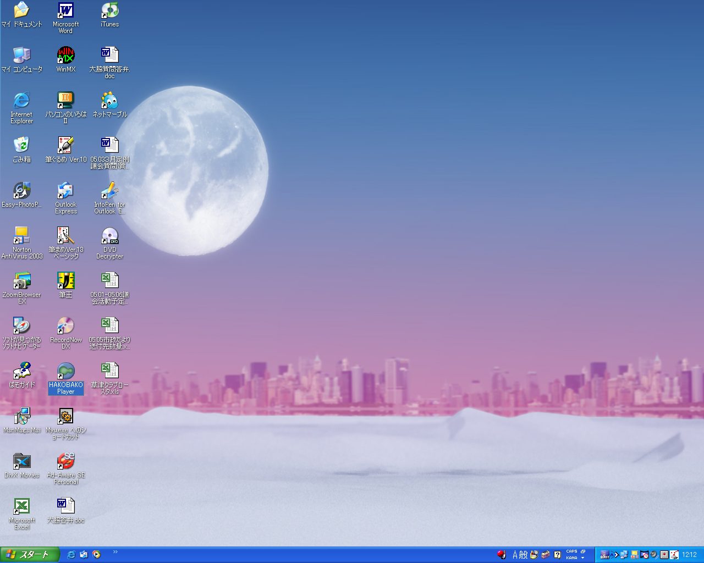The height and width of the screenshot is (563, 704).
Task: Toggle the CAPS lock indicator in language bar
Action: 571,551
